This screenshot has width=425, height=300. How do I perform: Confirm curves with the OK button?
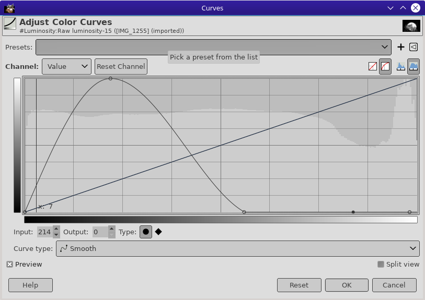pos(347,285)
